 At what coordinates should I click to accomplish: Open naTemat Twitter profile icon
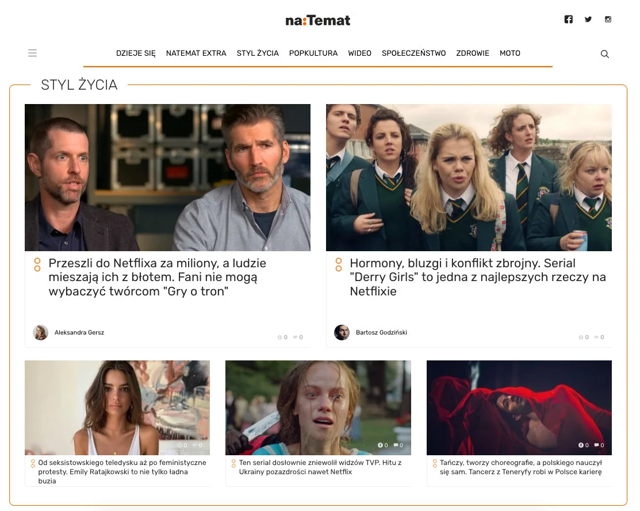point(588,19)
